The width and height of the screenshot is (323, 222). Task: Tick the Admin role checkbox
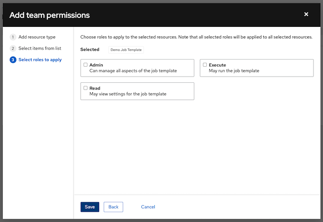[86, 65]
